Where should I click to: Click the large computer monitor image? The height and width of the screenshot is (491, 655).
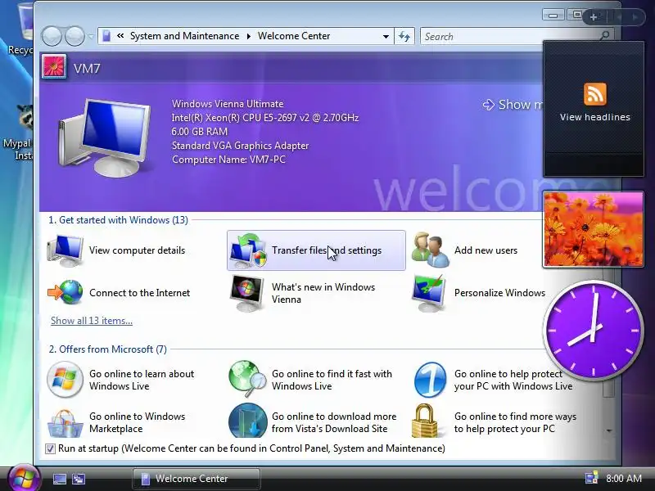click(x=106, y=137)
